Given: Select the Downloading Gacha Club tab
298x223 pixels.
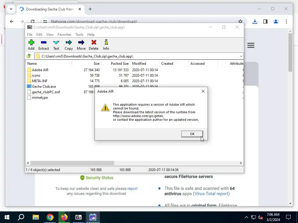Looking at the screenshot, I should [49, 9].
